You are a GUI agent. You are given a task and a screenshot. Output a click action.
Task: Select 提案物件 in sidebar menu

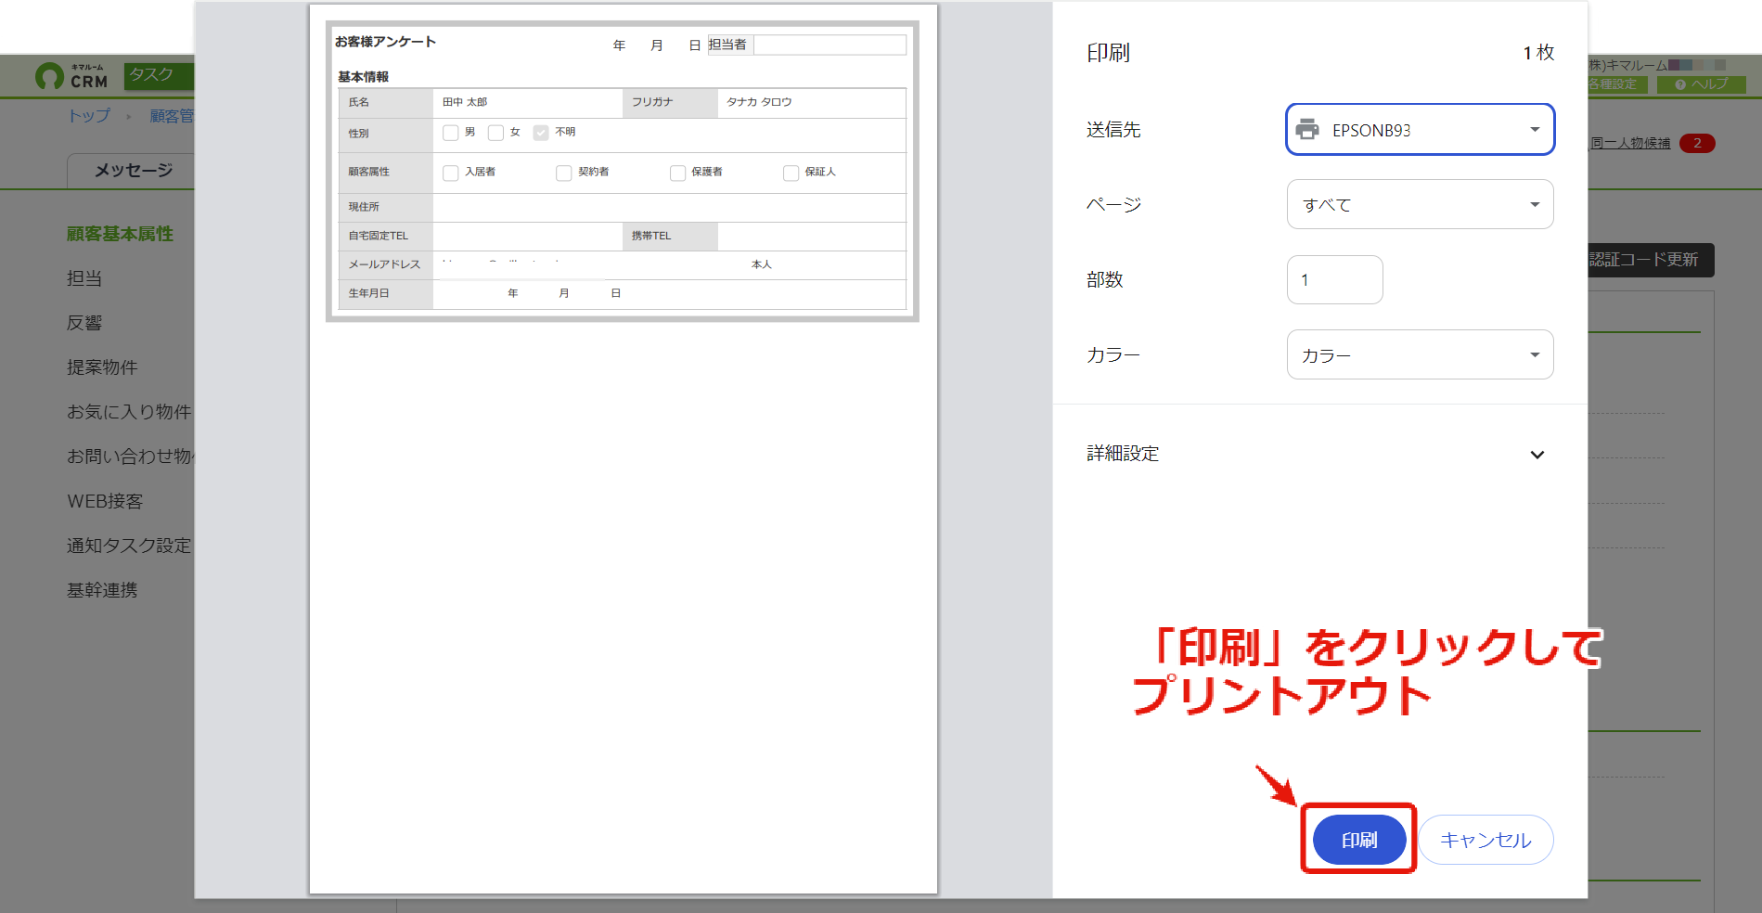(x=102, y=367)
